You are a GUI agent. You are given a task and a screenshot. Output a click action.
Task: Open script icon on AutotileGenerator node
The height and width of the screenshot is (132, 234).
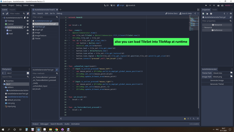[x=25, y=27]
